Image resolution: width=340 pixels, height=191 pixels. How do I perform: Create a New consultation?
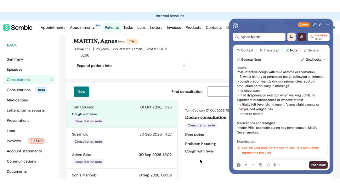(x=82, y=92)
